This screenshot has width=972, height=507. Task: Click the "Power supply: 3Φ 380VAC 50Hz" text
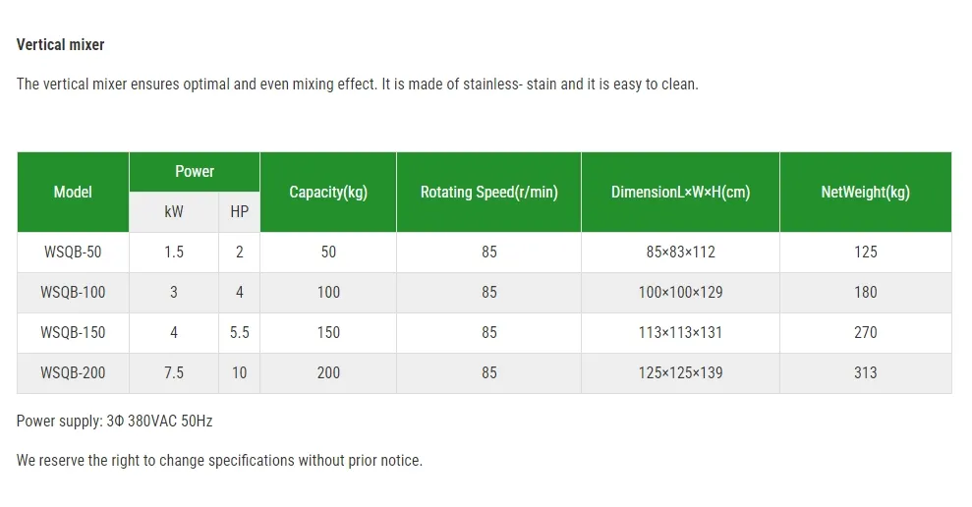coord(115,422)
